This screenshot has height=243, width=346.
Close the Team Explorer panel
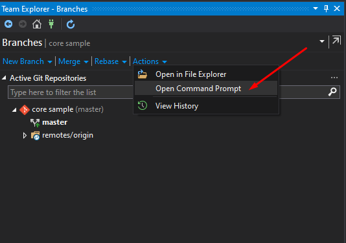pos(337,8)
